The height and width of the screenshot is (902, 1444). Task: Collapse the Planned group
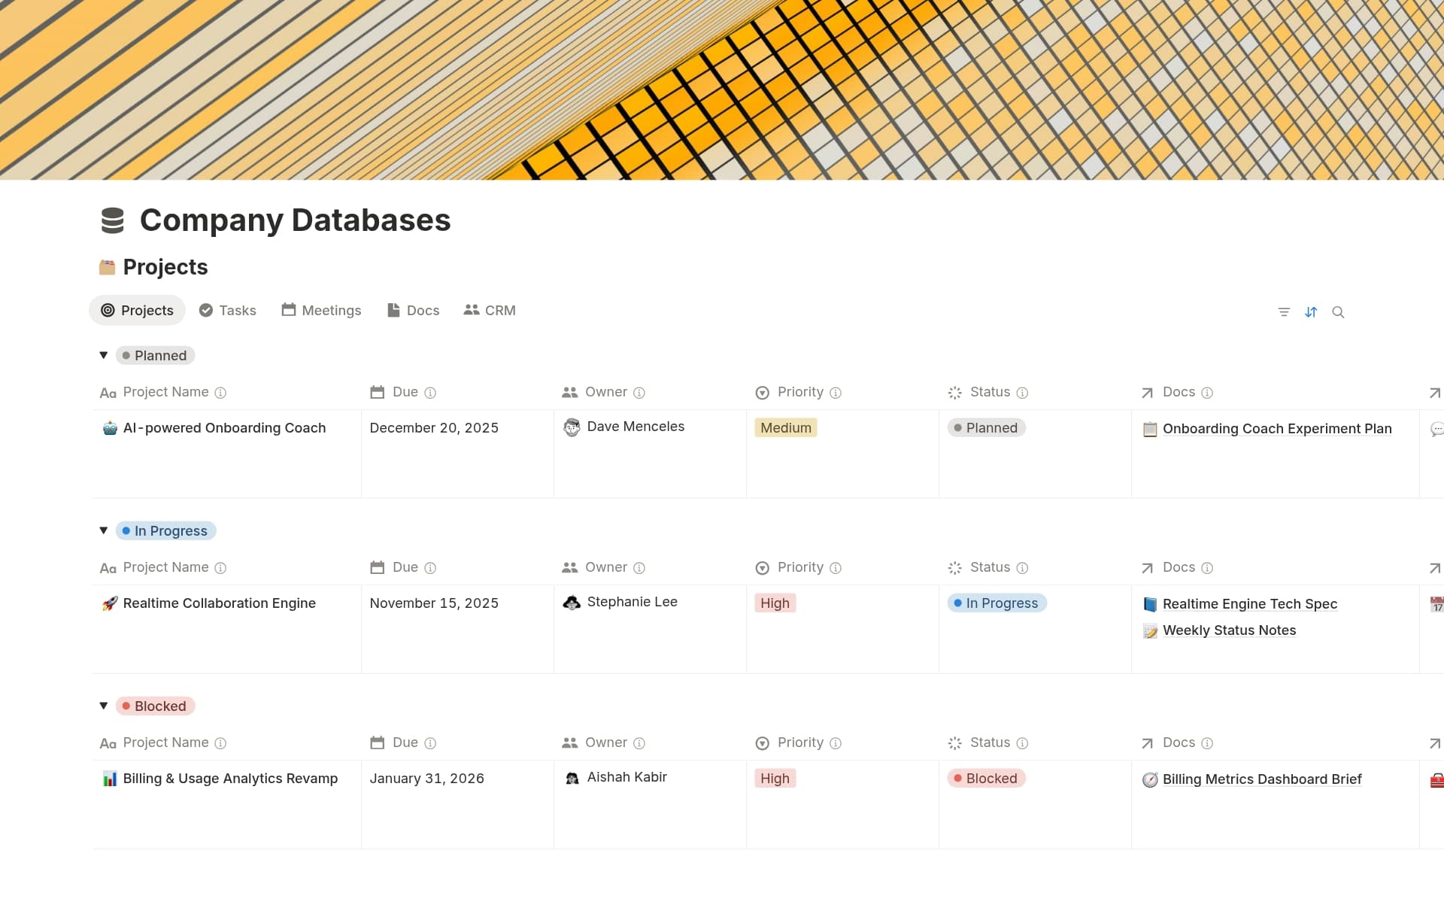click(104, 355)
